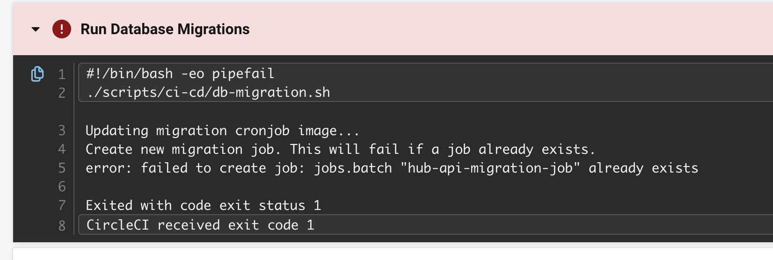Select line number 3 in output

(x=62, y=130)
